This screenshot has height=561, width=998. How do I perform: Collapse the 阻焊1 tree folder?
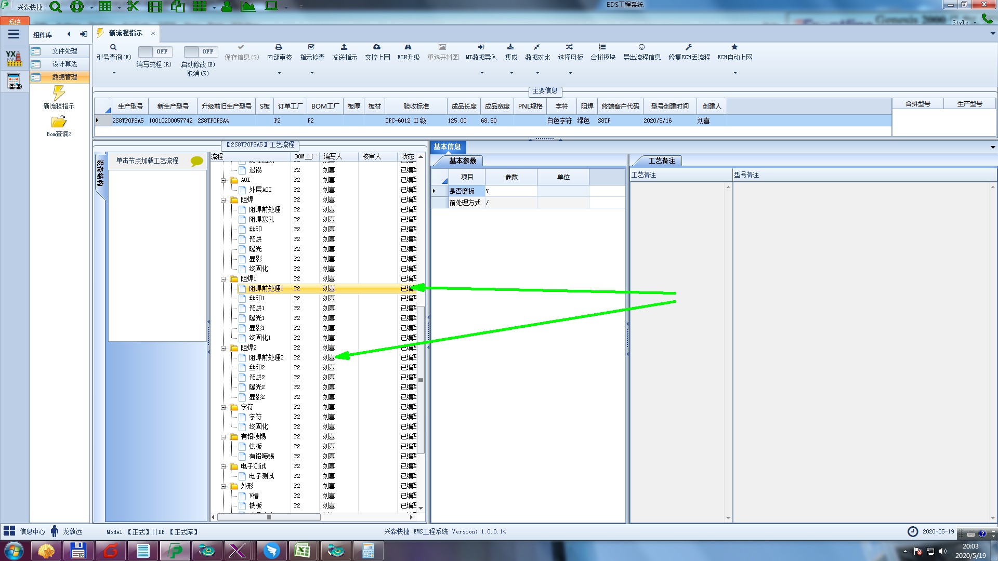tap(224, 279)
